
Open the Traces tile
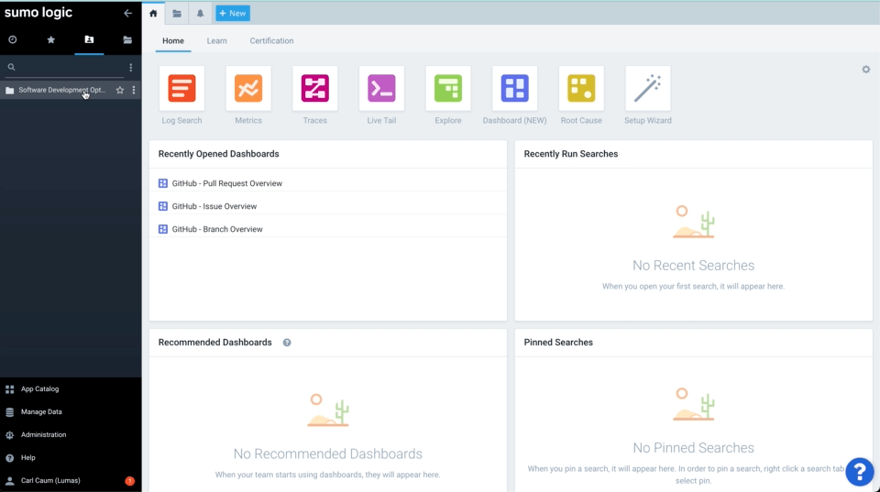point(314,89)
